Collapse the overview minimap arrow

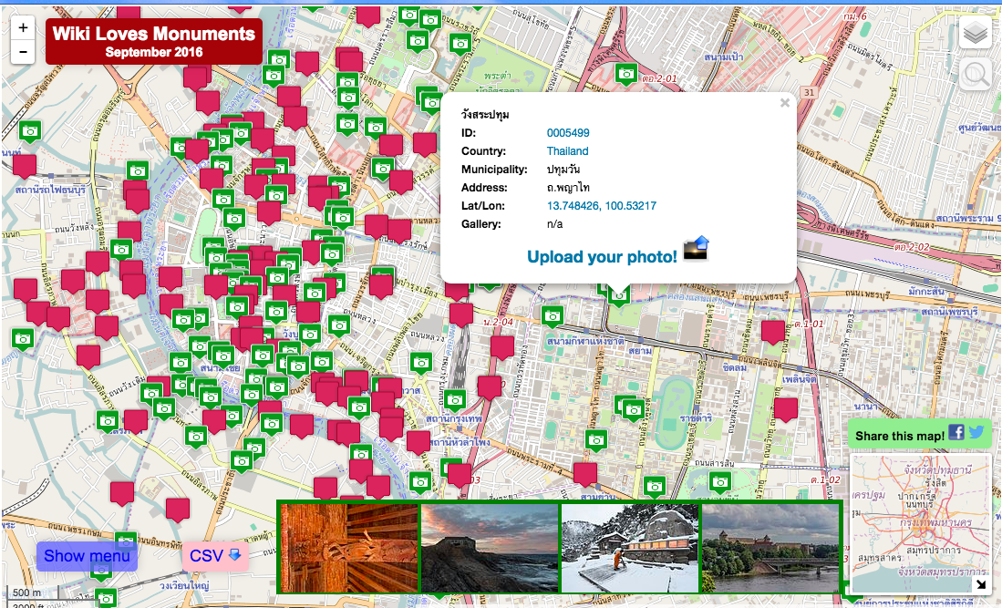pos(981,584)
